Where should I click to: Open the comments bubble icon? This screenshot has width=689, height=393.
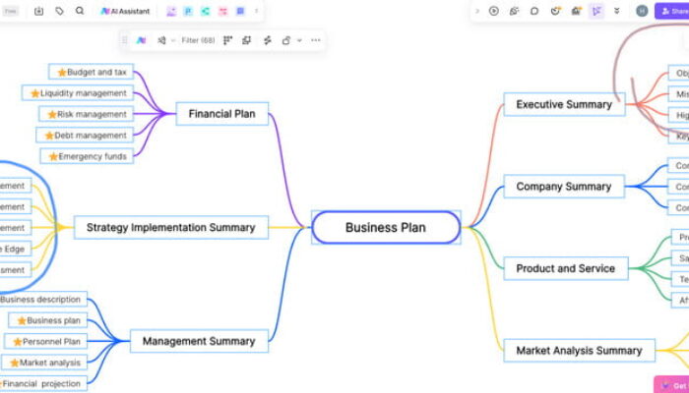tap(534, 11)
